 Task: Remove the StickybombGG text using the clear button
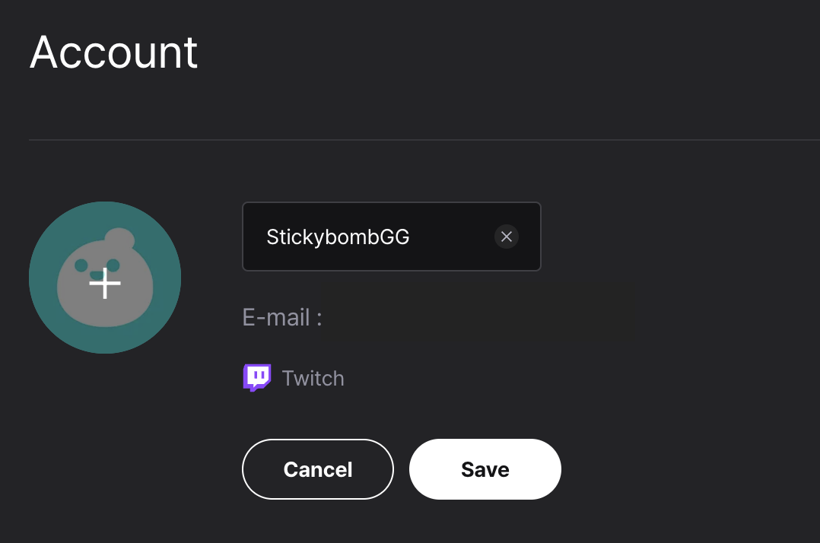tap(507, 237)
